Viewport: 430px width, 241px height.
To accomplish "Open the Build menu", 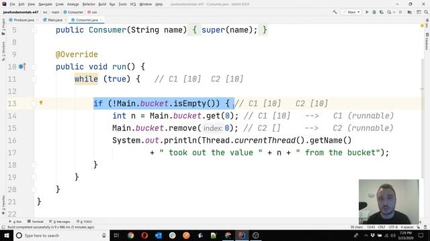I will 102,4.
